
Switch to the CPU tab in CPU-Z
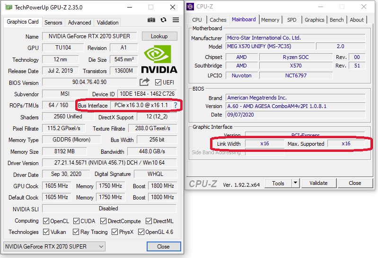coord(197,20)
